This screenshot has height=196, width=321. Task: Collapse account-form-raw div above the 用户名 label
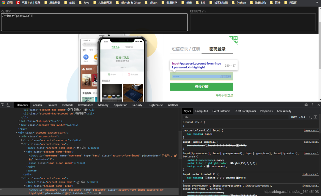(22, 144)
